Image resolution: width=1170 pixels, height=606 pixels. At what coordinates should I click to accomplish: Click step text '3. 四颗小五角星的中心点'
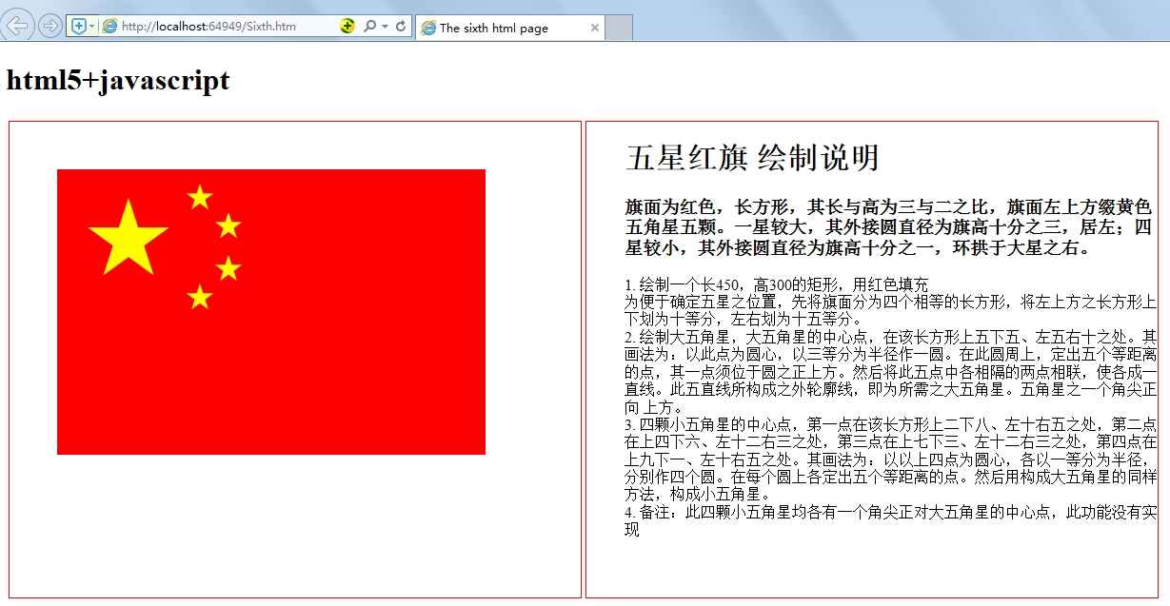[x=891, y=459]
